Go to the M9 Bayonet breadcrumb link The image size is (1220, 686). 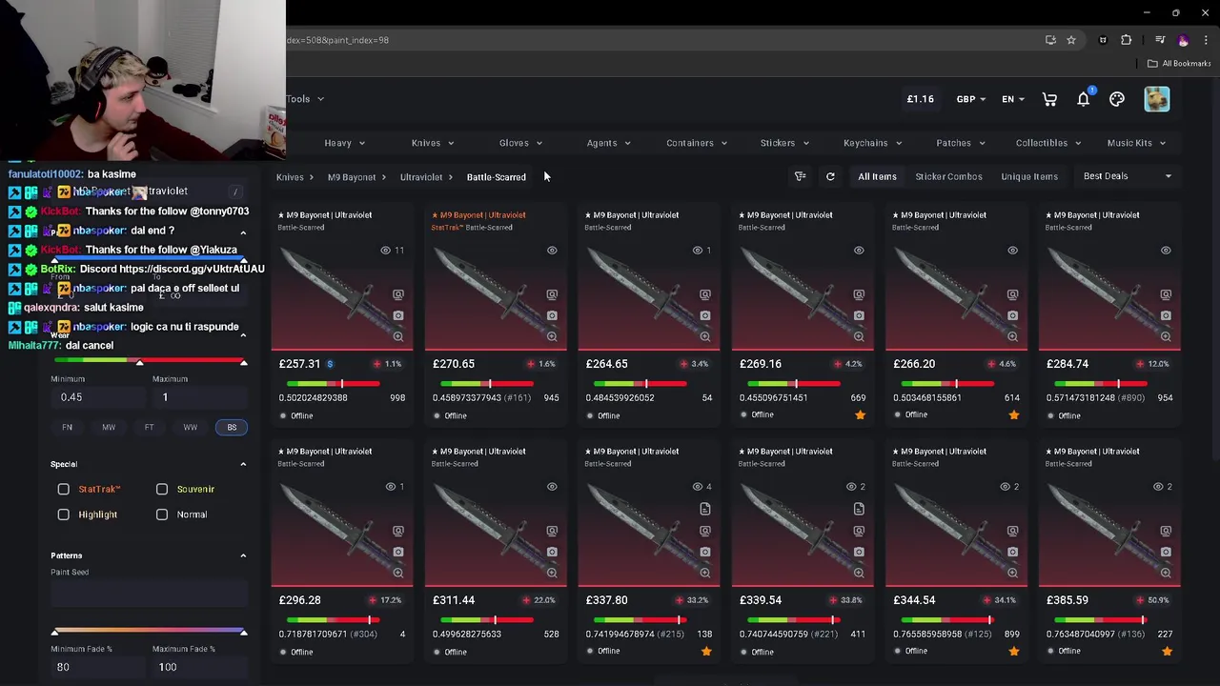click(352, 177)
